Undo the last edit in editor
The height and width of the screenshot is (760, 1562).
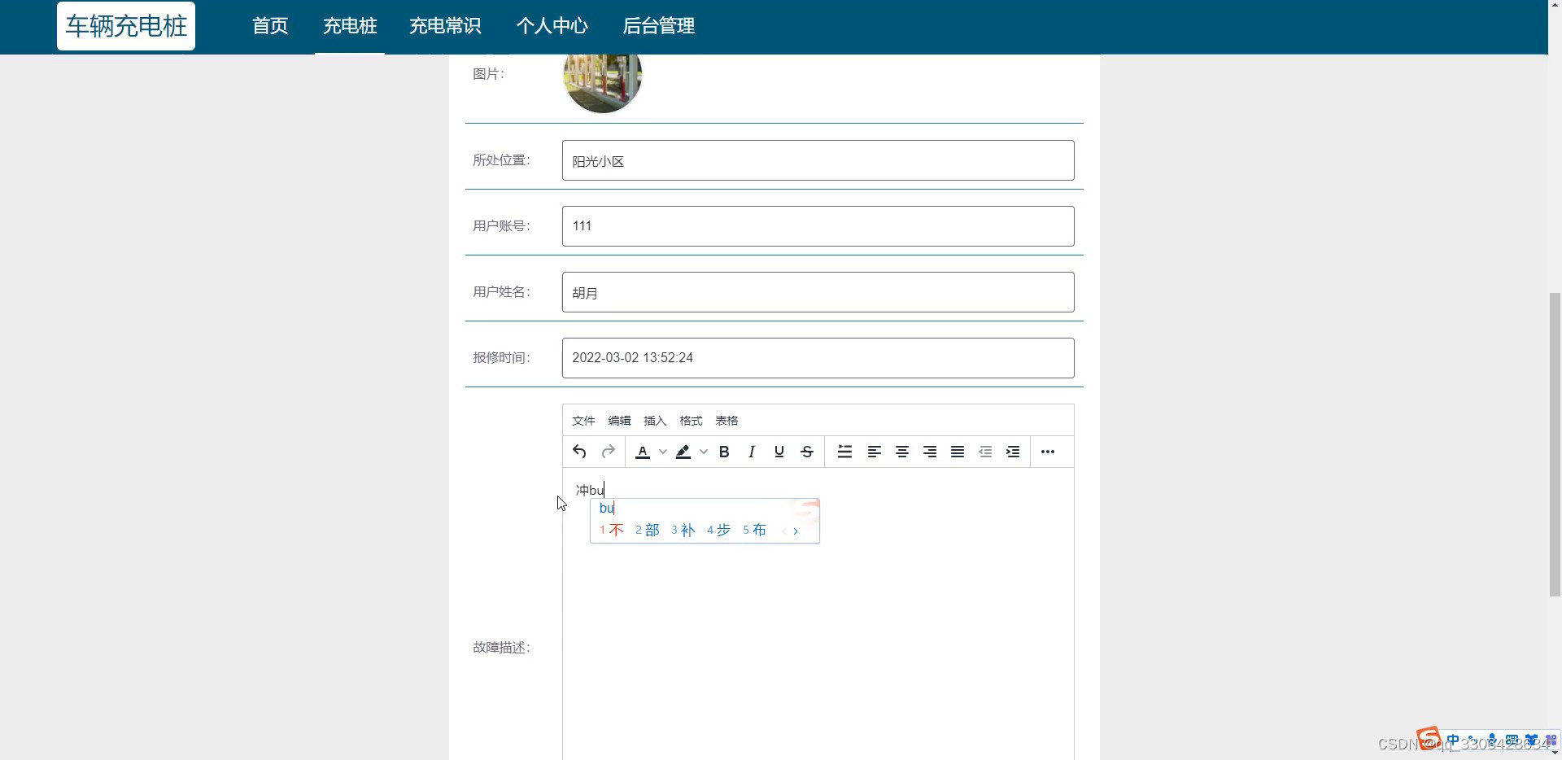(x=579, y=452)
